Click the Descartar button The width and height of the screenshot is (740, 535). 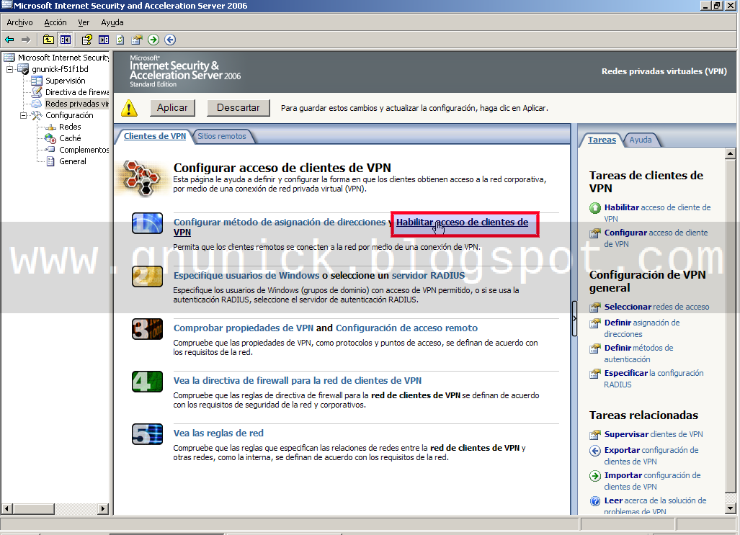pyautogui.click(x=239, y=107)
